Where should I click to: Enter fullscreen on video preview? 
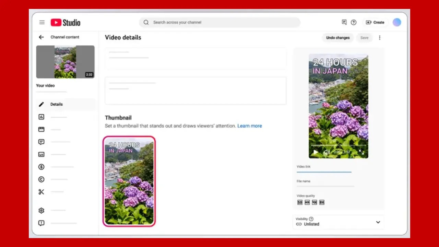tap(361, 152)
